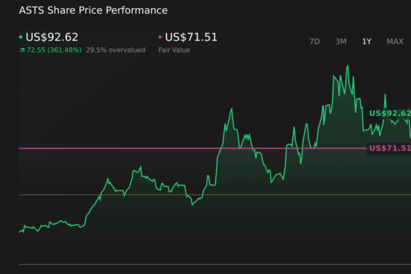Click the ASTS Share Price Performance title
The height and width of the screenshot is (274, 411).
93,10
